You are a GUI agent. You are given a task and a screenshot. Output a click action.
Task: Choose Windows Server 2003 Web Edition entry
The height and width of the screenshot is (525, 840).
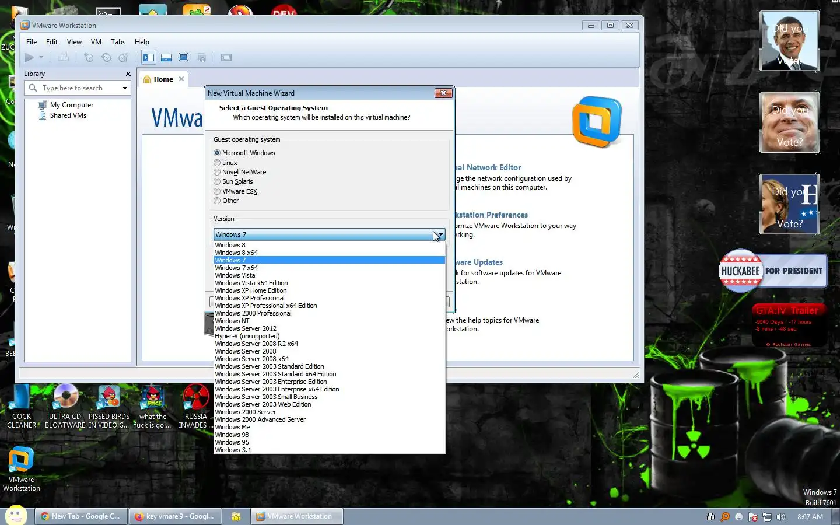pos(330,404)
